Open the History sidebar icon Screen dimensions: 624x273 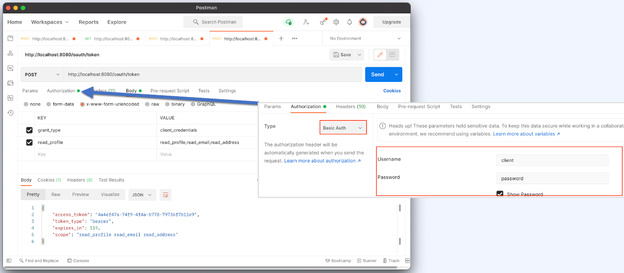[x=10, y=113]
